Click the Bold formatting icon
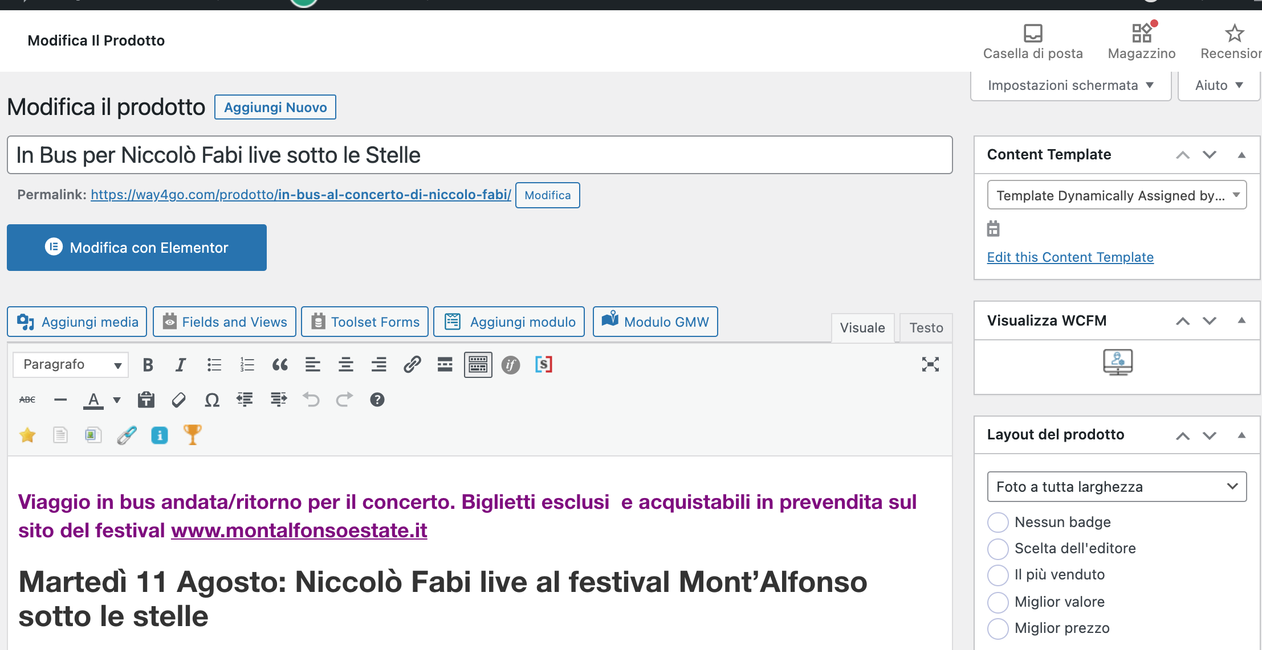This screenshot has width=1262, height=650. pos(147,363)
